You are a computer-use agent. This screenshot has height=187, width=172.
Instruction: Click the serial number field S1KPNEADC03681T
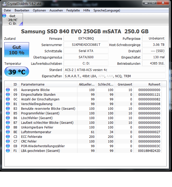click(x=86, y=45)
